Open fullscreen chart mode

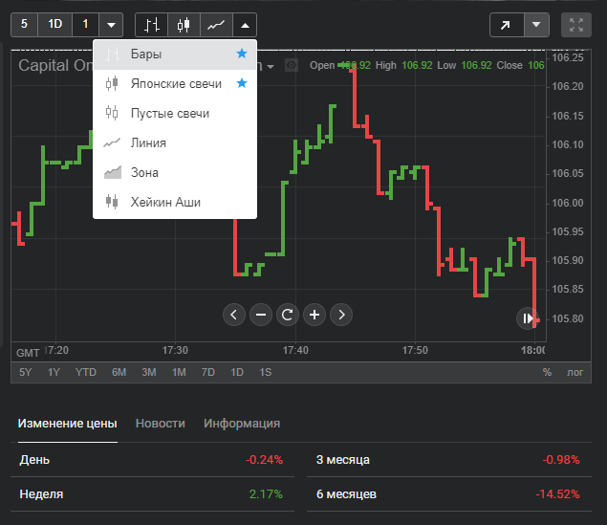(576, 25)
